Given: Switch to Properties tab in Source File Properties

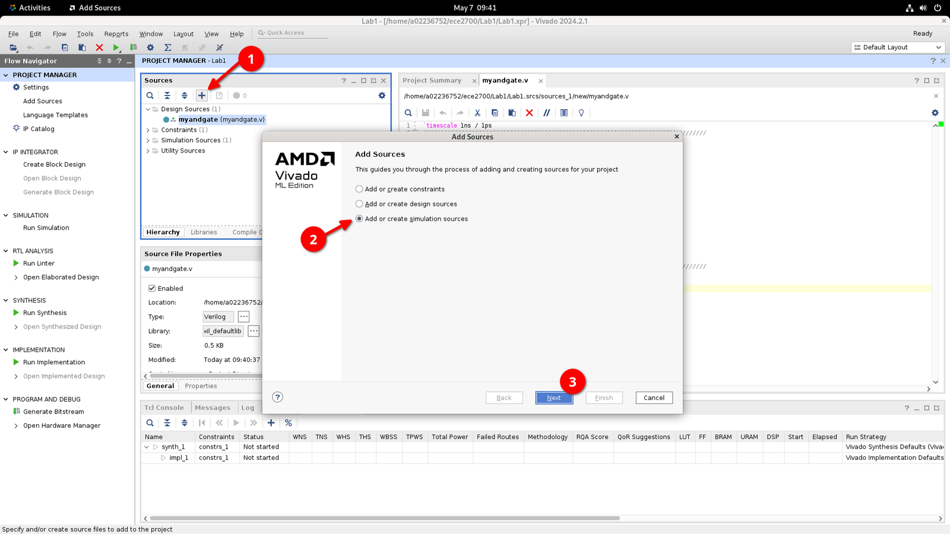Looking at the screenshot, I should click(x=201, y=386).
